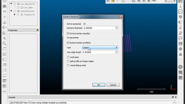The image size is (185, 104).
Task: Click the max edge length input field
Action: tap(99, 52)
